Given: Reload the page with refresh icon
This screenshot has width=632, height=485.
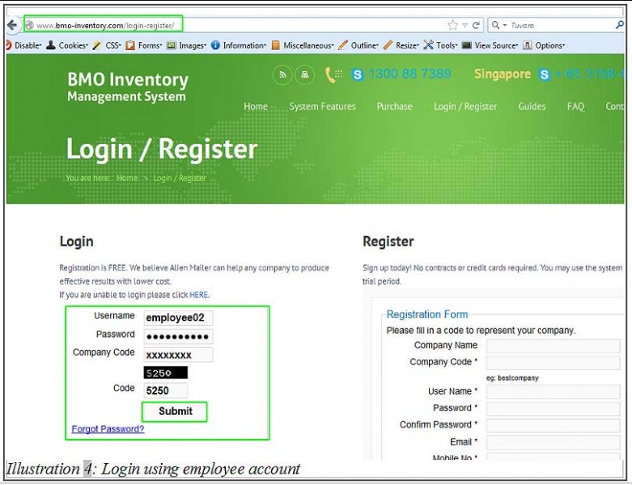Looking at the screenshot, I should point(476,25).
